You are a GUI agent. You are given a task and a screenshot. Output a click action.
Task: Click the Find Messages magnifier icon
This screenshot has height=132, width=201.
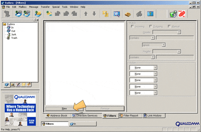point(117,14)
